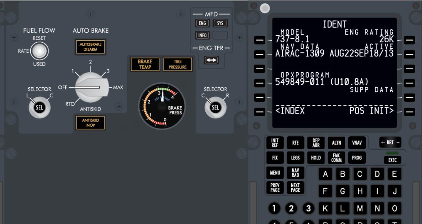Click the FUEL FLOW USED label
This screenshot has width=422, height=224.
[x=39, y=64]
